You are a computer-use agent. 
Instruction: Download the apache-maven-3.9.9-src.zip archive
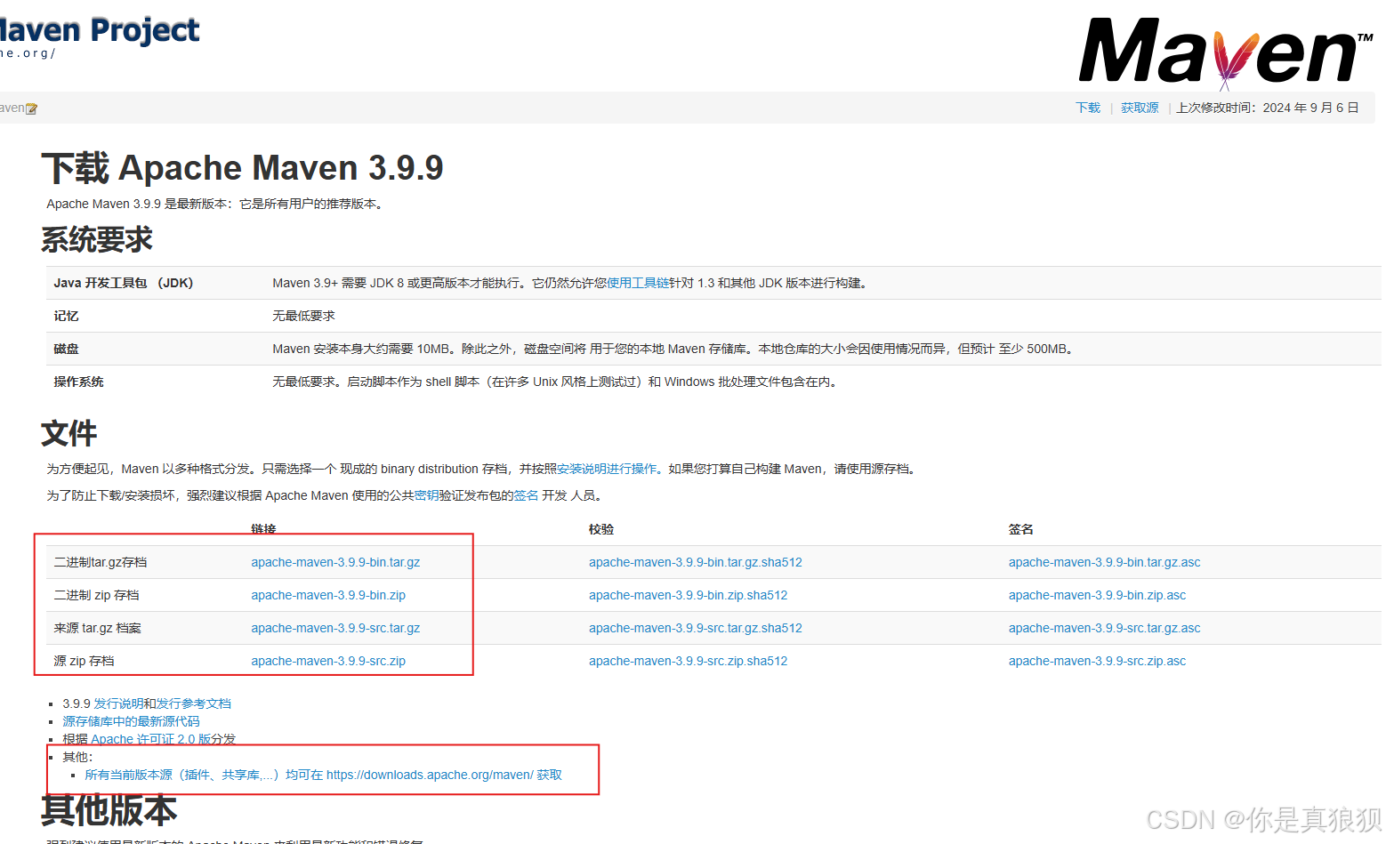327,661
